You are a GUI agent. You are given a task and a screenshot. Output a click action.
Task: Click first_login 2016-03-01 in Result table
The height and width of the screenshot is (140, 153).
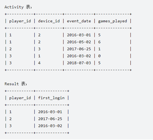coord(50,112)
